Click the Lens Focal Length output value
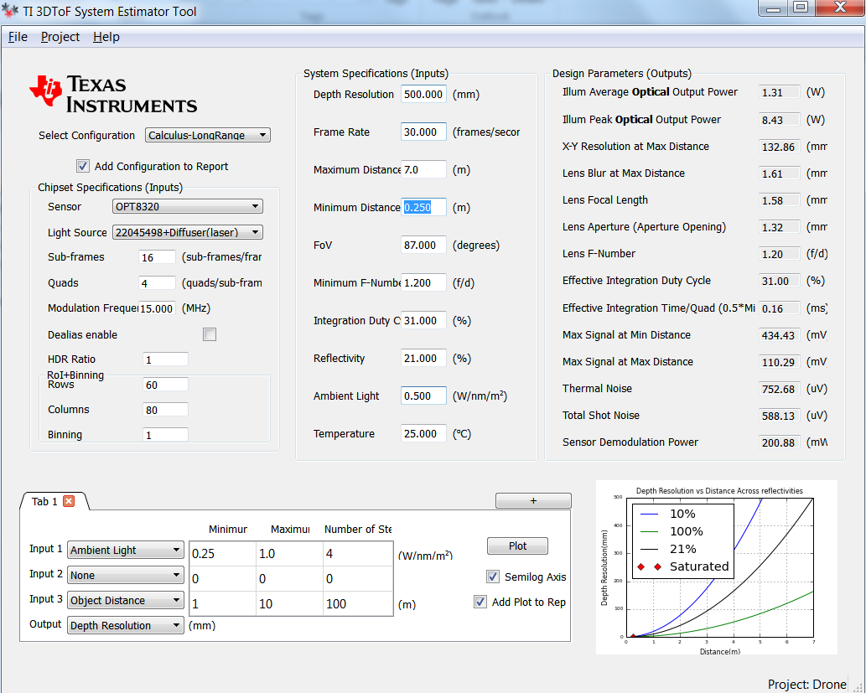Image resolution: width=866 pixels, height=693 pixels. click(x=780, y=200)
